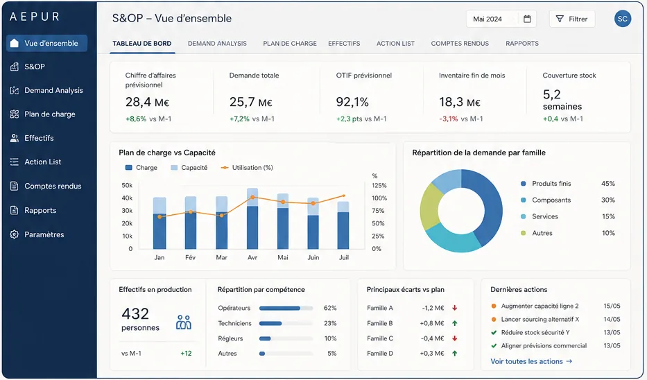Toggle the Capacité legend series
This screenshot has width=647, height=380.
coord(189,168)
